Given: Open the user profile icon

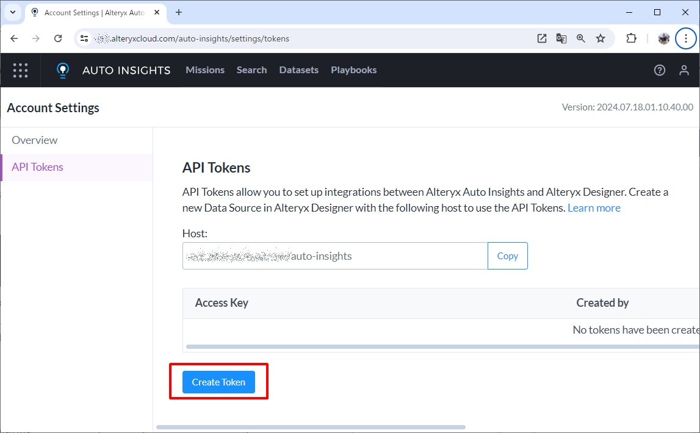Looking at the screenshot, I should tap(684, 70).
